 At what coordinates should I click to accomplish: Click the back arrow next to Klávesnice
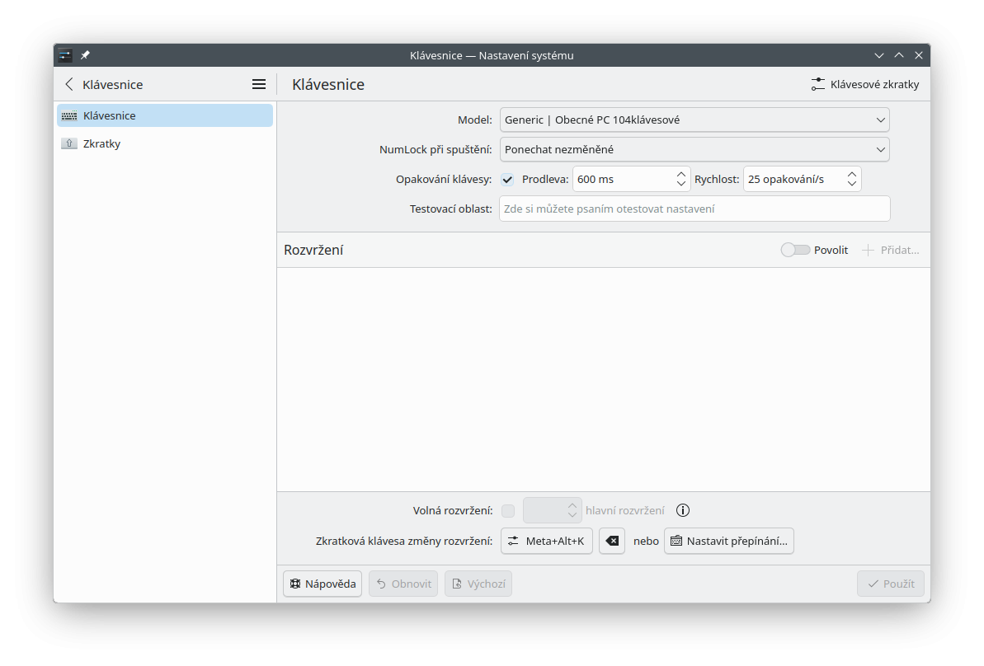[x=69, y=84]
